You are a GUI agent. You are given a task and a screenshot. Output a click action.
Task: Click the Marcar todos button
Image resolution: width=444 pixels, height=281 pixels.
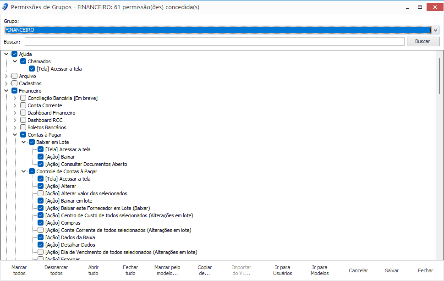(x=19, y=270)
